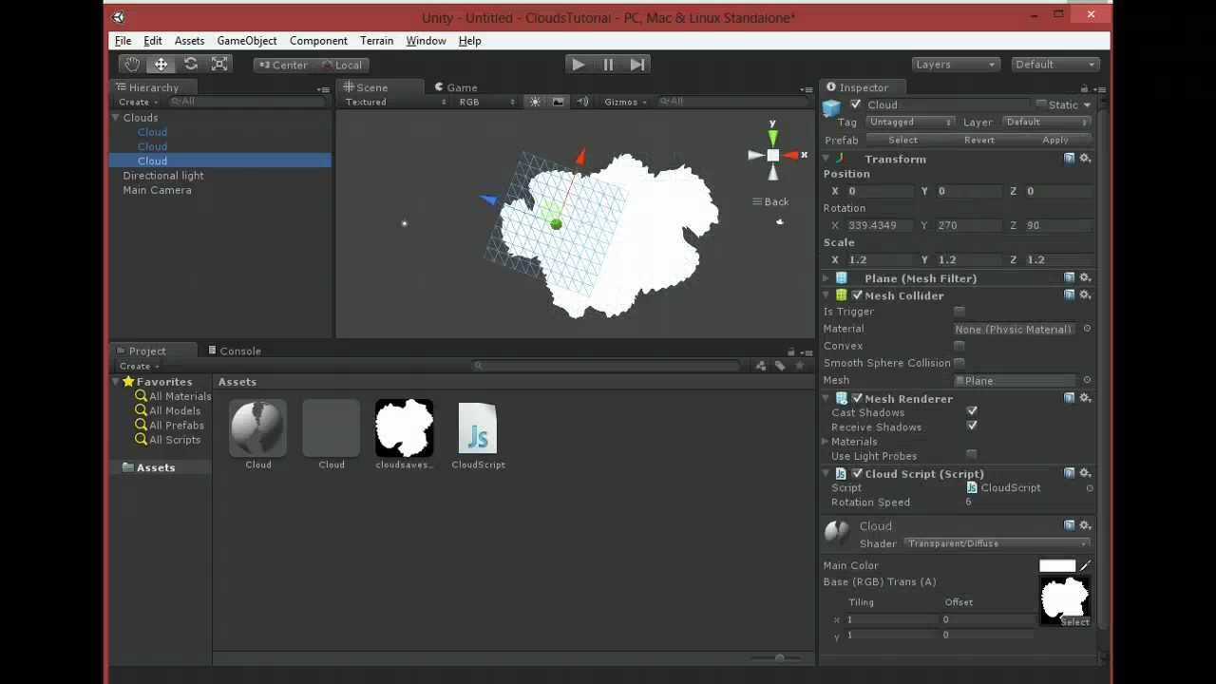The height and width of the screenshot is (684, 1216).
Task: Toggle the Static checkbox
Action: coord(1041,104)
